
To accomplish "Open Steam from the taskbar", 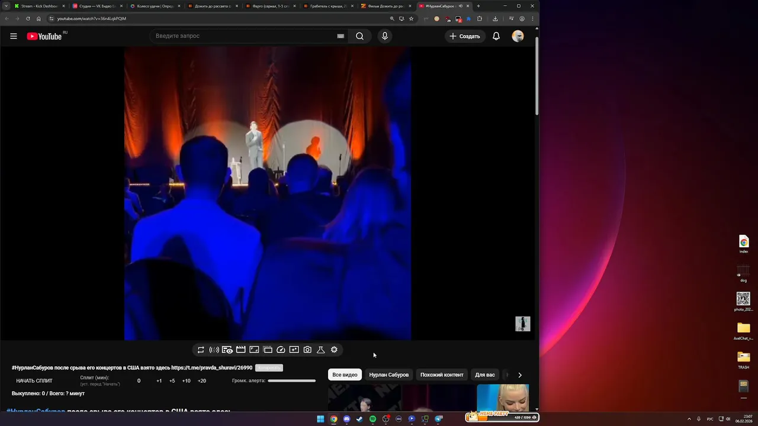I will (x=359, y=419).
